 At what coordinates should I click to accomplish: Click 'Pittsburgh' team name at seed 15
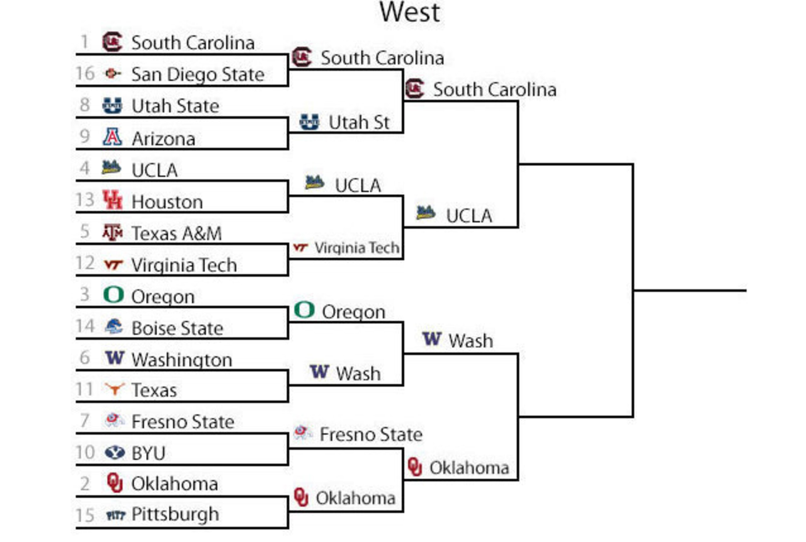coord(175,514)
